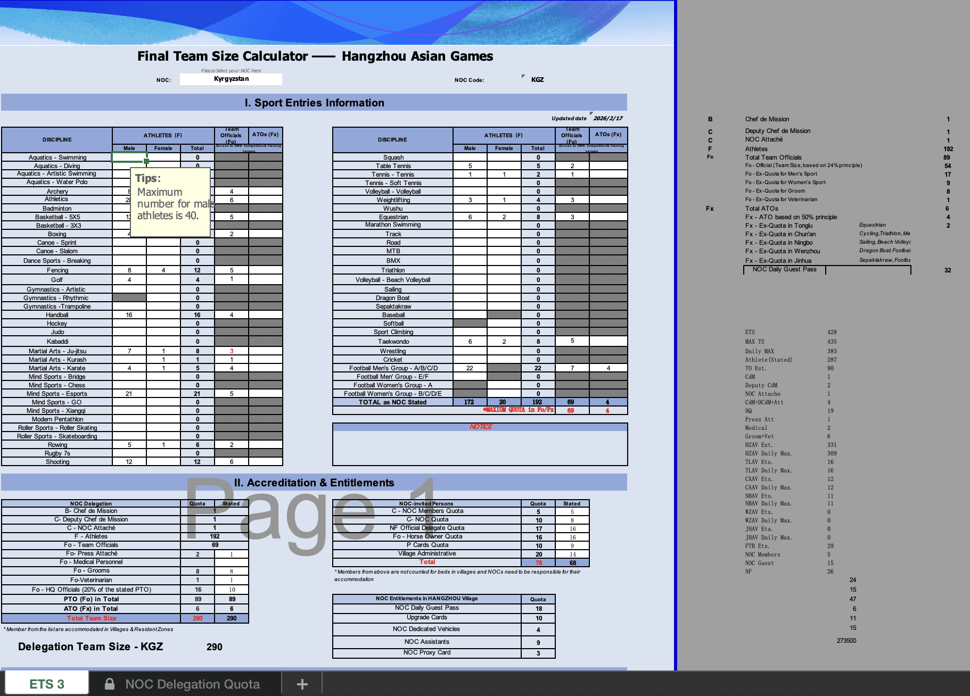This screenshot has height=696, width=970.
Task: Select Fo- Press Attaché stated cell
Action: coord(232,554)
